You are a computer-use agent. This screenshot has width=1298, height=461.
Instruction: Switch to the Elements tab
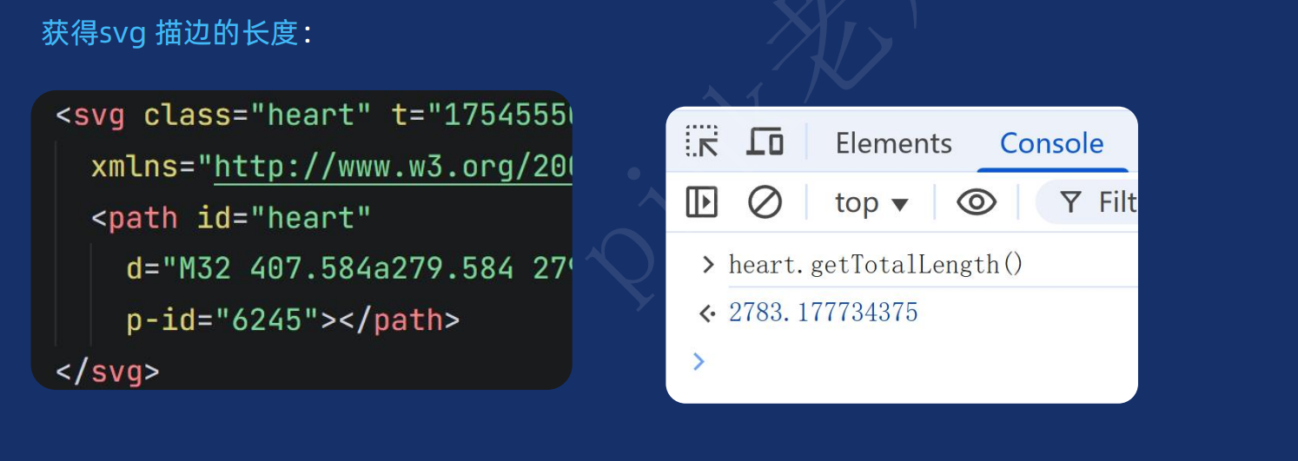893,143
